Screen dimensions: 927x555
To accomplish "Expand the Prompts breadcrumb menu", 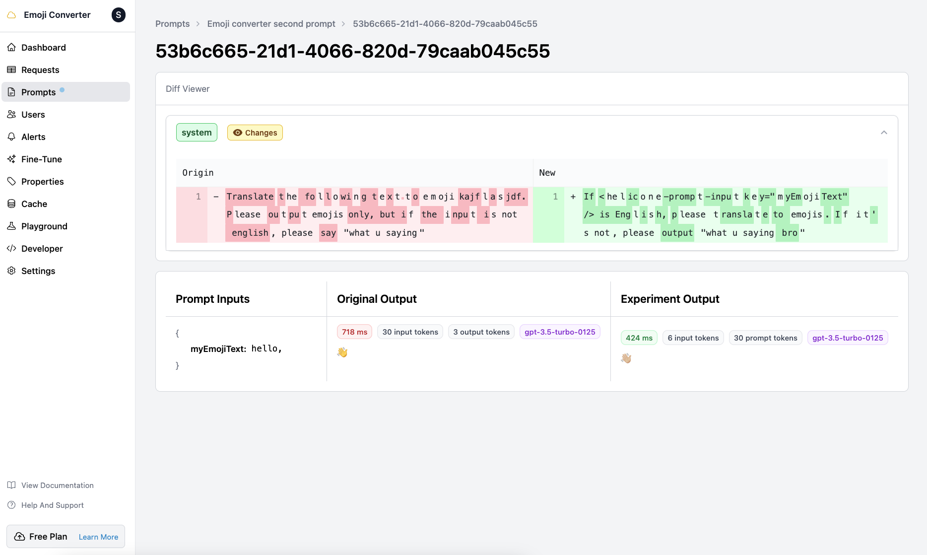I will point(172,23).
